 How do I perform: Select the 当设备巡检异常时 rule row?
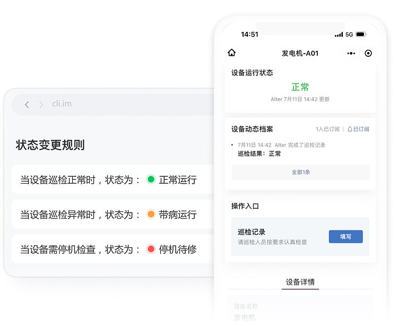point(111,215)
